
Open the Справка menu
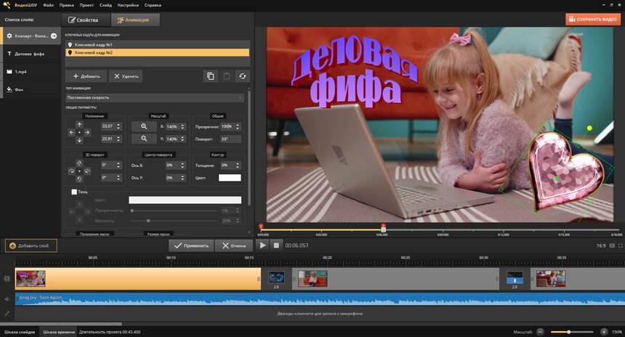[x=153, y=5]
